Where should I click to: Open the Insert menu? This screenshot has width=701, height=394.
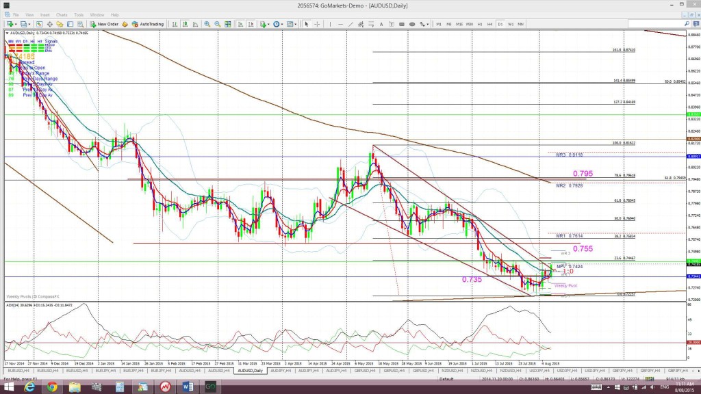point(44,15)
